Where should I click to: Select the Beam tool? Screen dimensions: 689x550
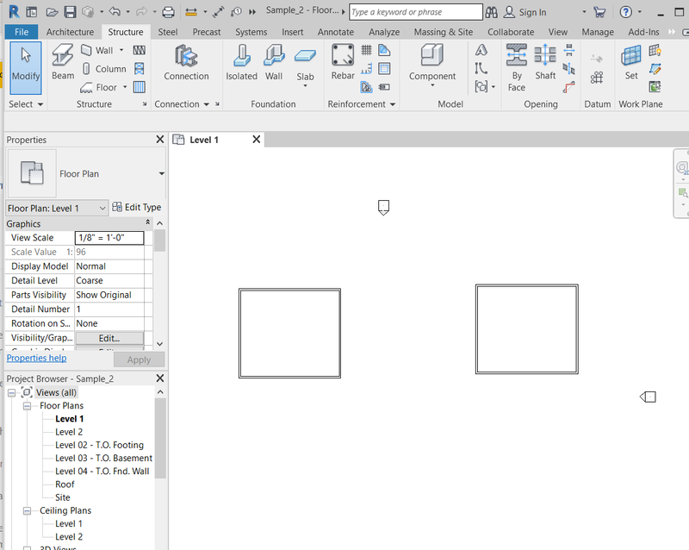(62, 63)
